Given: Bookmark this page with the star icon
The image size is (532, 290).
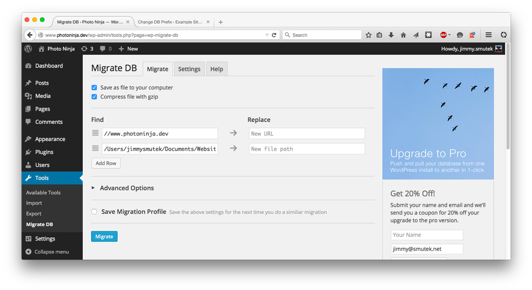Looking at the screenshot, I should click(369, 35).
